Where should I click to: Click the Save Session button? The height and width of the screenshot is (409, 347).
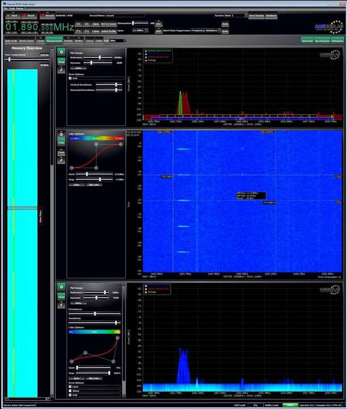[x=256, y=15]
